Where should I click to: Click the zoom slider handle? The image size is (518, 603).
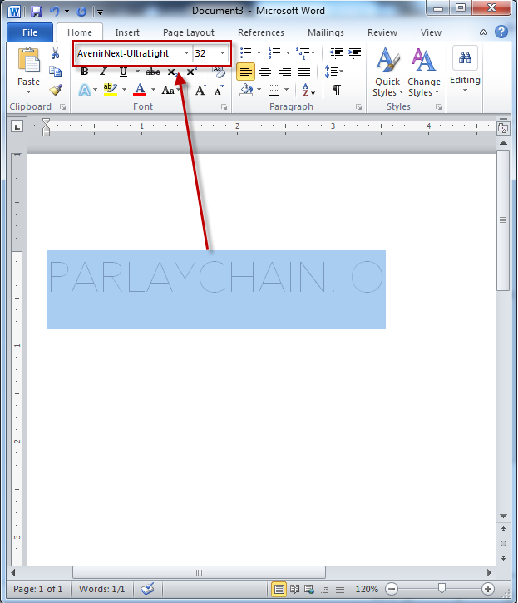(x=442, y=588)
